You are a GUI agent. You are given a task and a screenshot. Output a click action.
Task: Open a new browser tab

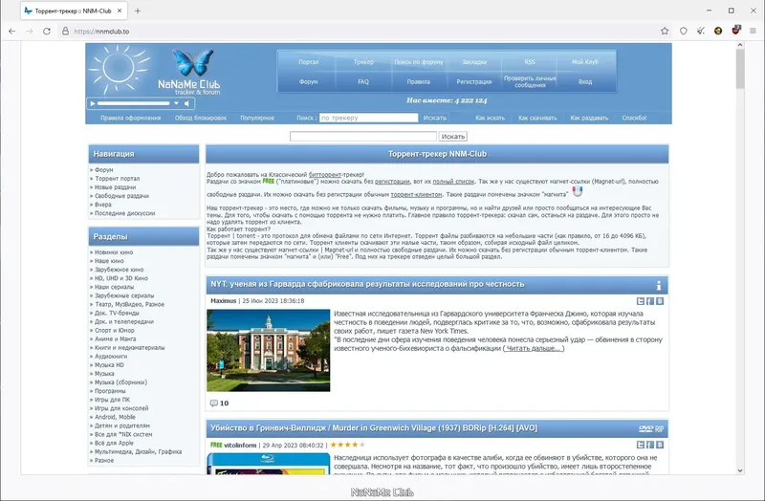click(138, 11)
